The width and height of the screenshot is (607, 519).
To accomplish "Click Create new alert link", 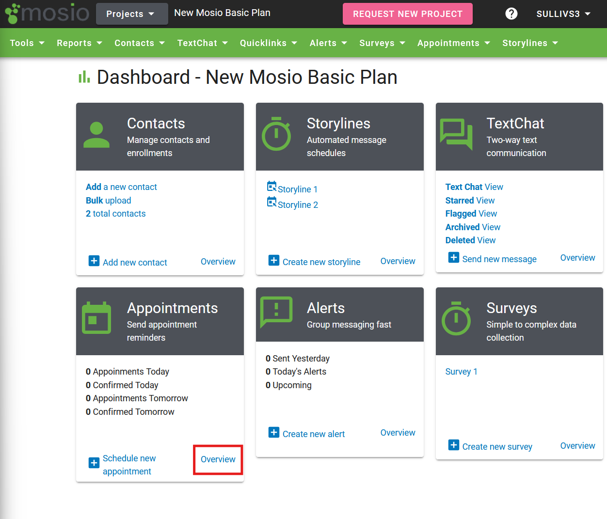I will (x=314, y=434).
